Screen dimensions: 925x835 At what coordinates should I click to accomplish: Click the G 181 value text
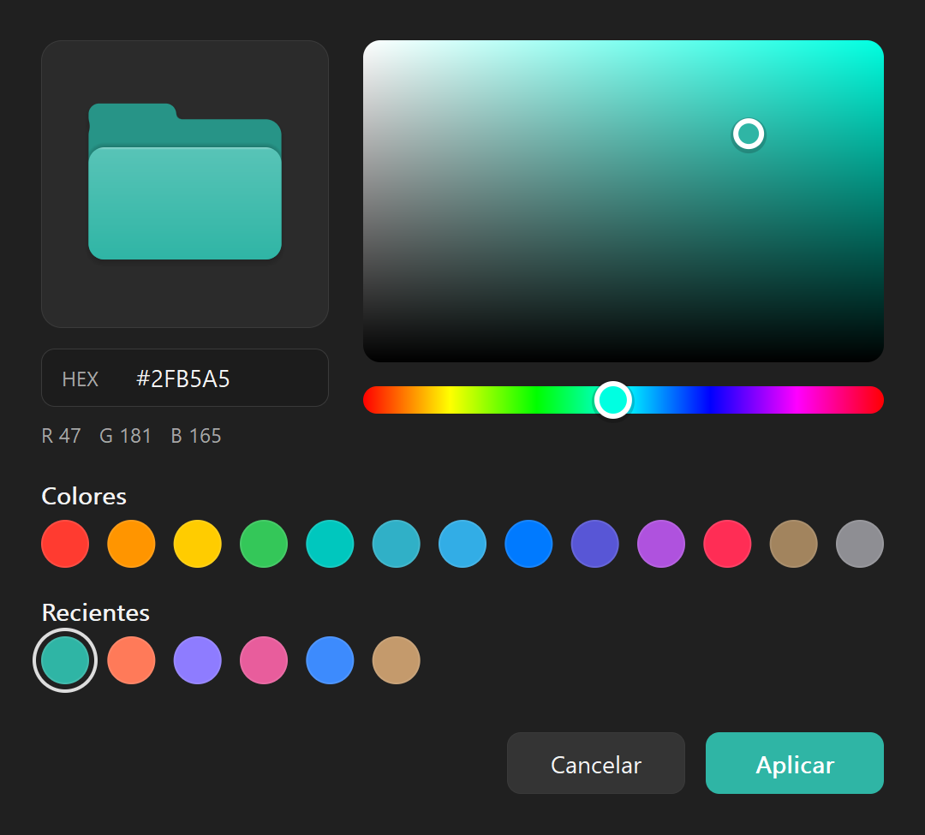pos(125,436)
